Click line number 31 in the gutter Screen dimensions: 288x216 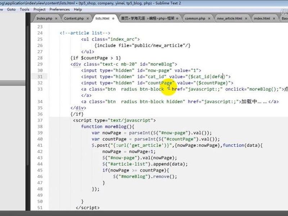click(40, 77)
